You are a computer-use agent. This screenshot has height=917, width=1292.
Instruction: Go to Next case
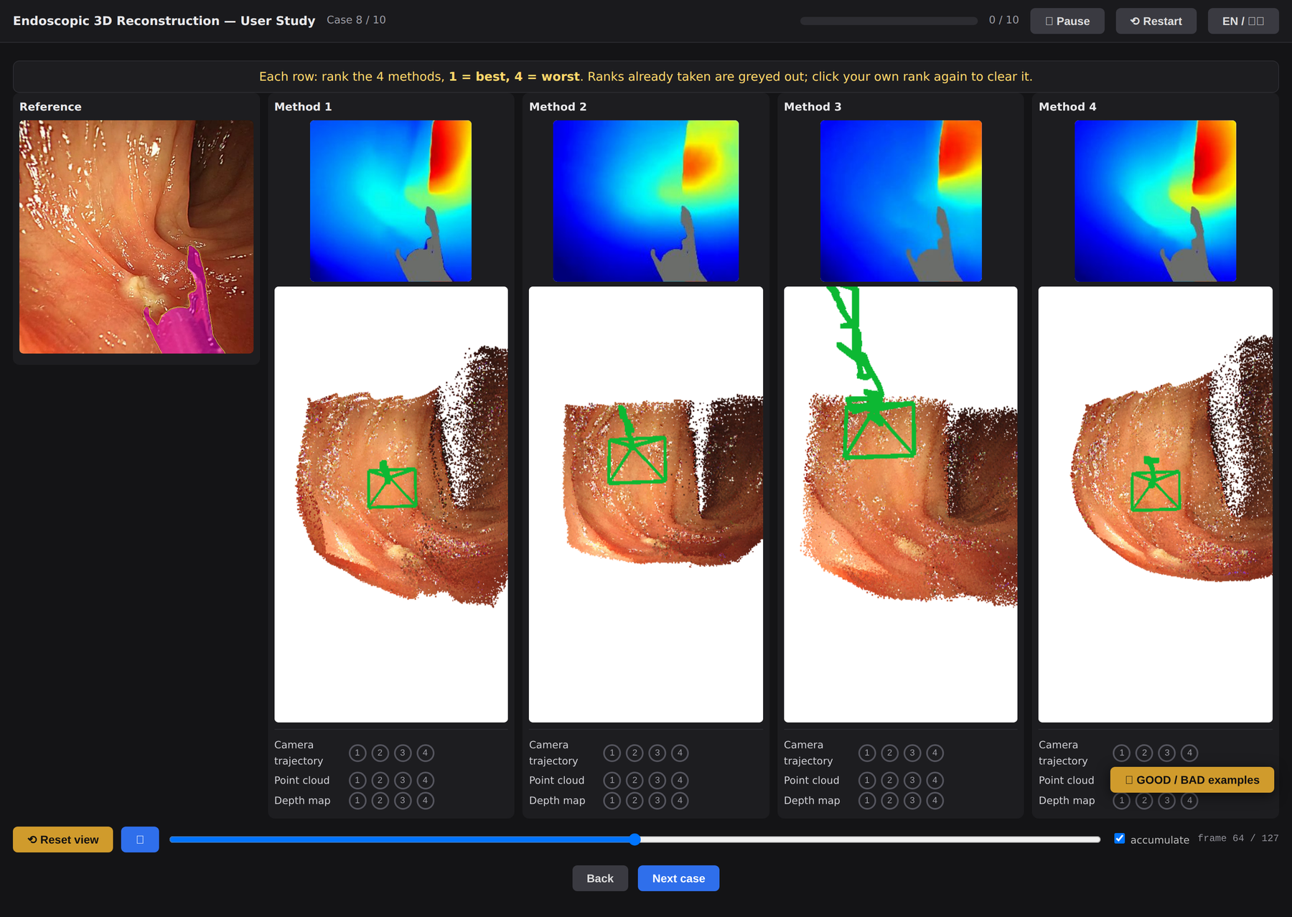pyautogui.click(x=678, y=878)
